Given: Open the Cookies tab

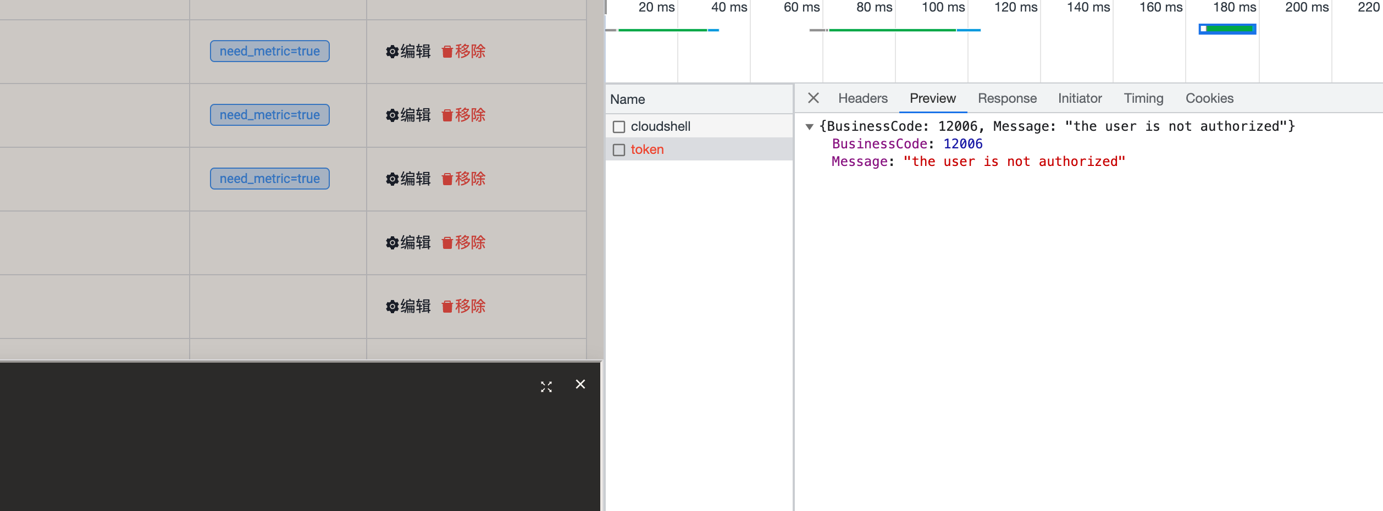Looking at the screenshot, I should 1209,98.
